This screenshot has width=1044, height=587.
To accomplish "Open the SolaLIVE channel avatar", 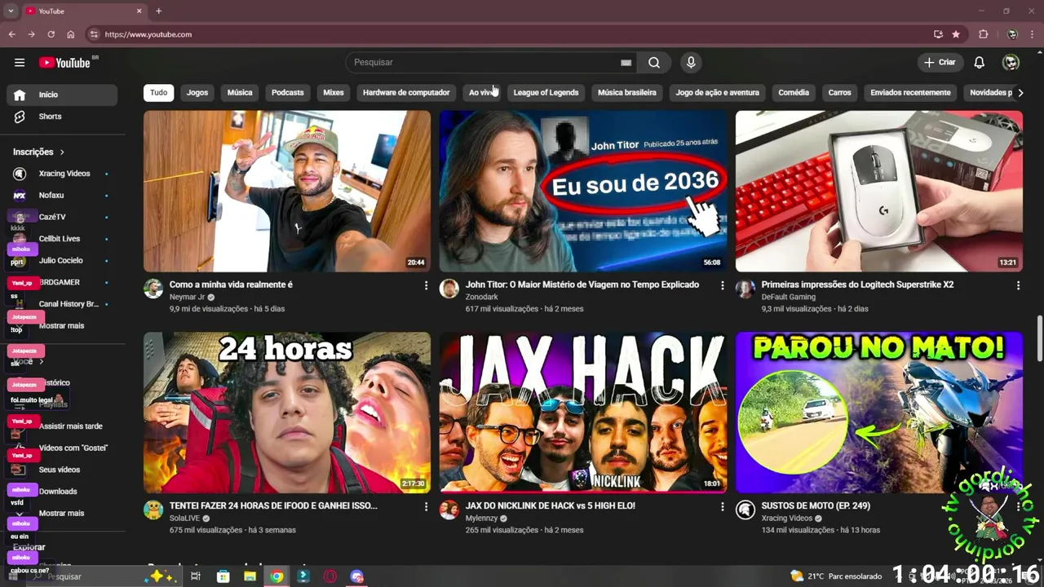I will 153,510.
